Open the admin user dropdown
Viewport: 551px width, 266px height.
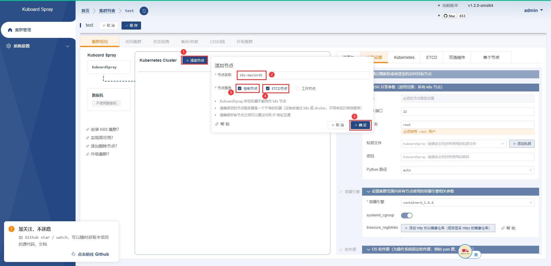[x=533, y=10]
